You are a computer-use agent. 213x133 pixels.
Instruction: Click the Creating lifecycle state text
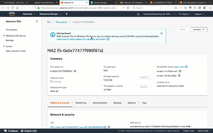(57, 81)
